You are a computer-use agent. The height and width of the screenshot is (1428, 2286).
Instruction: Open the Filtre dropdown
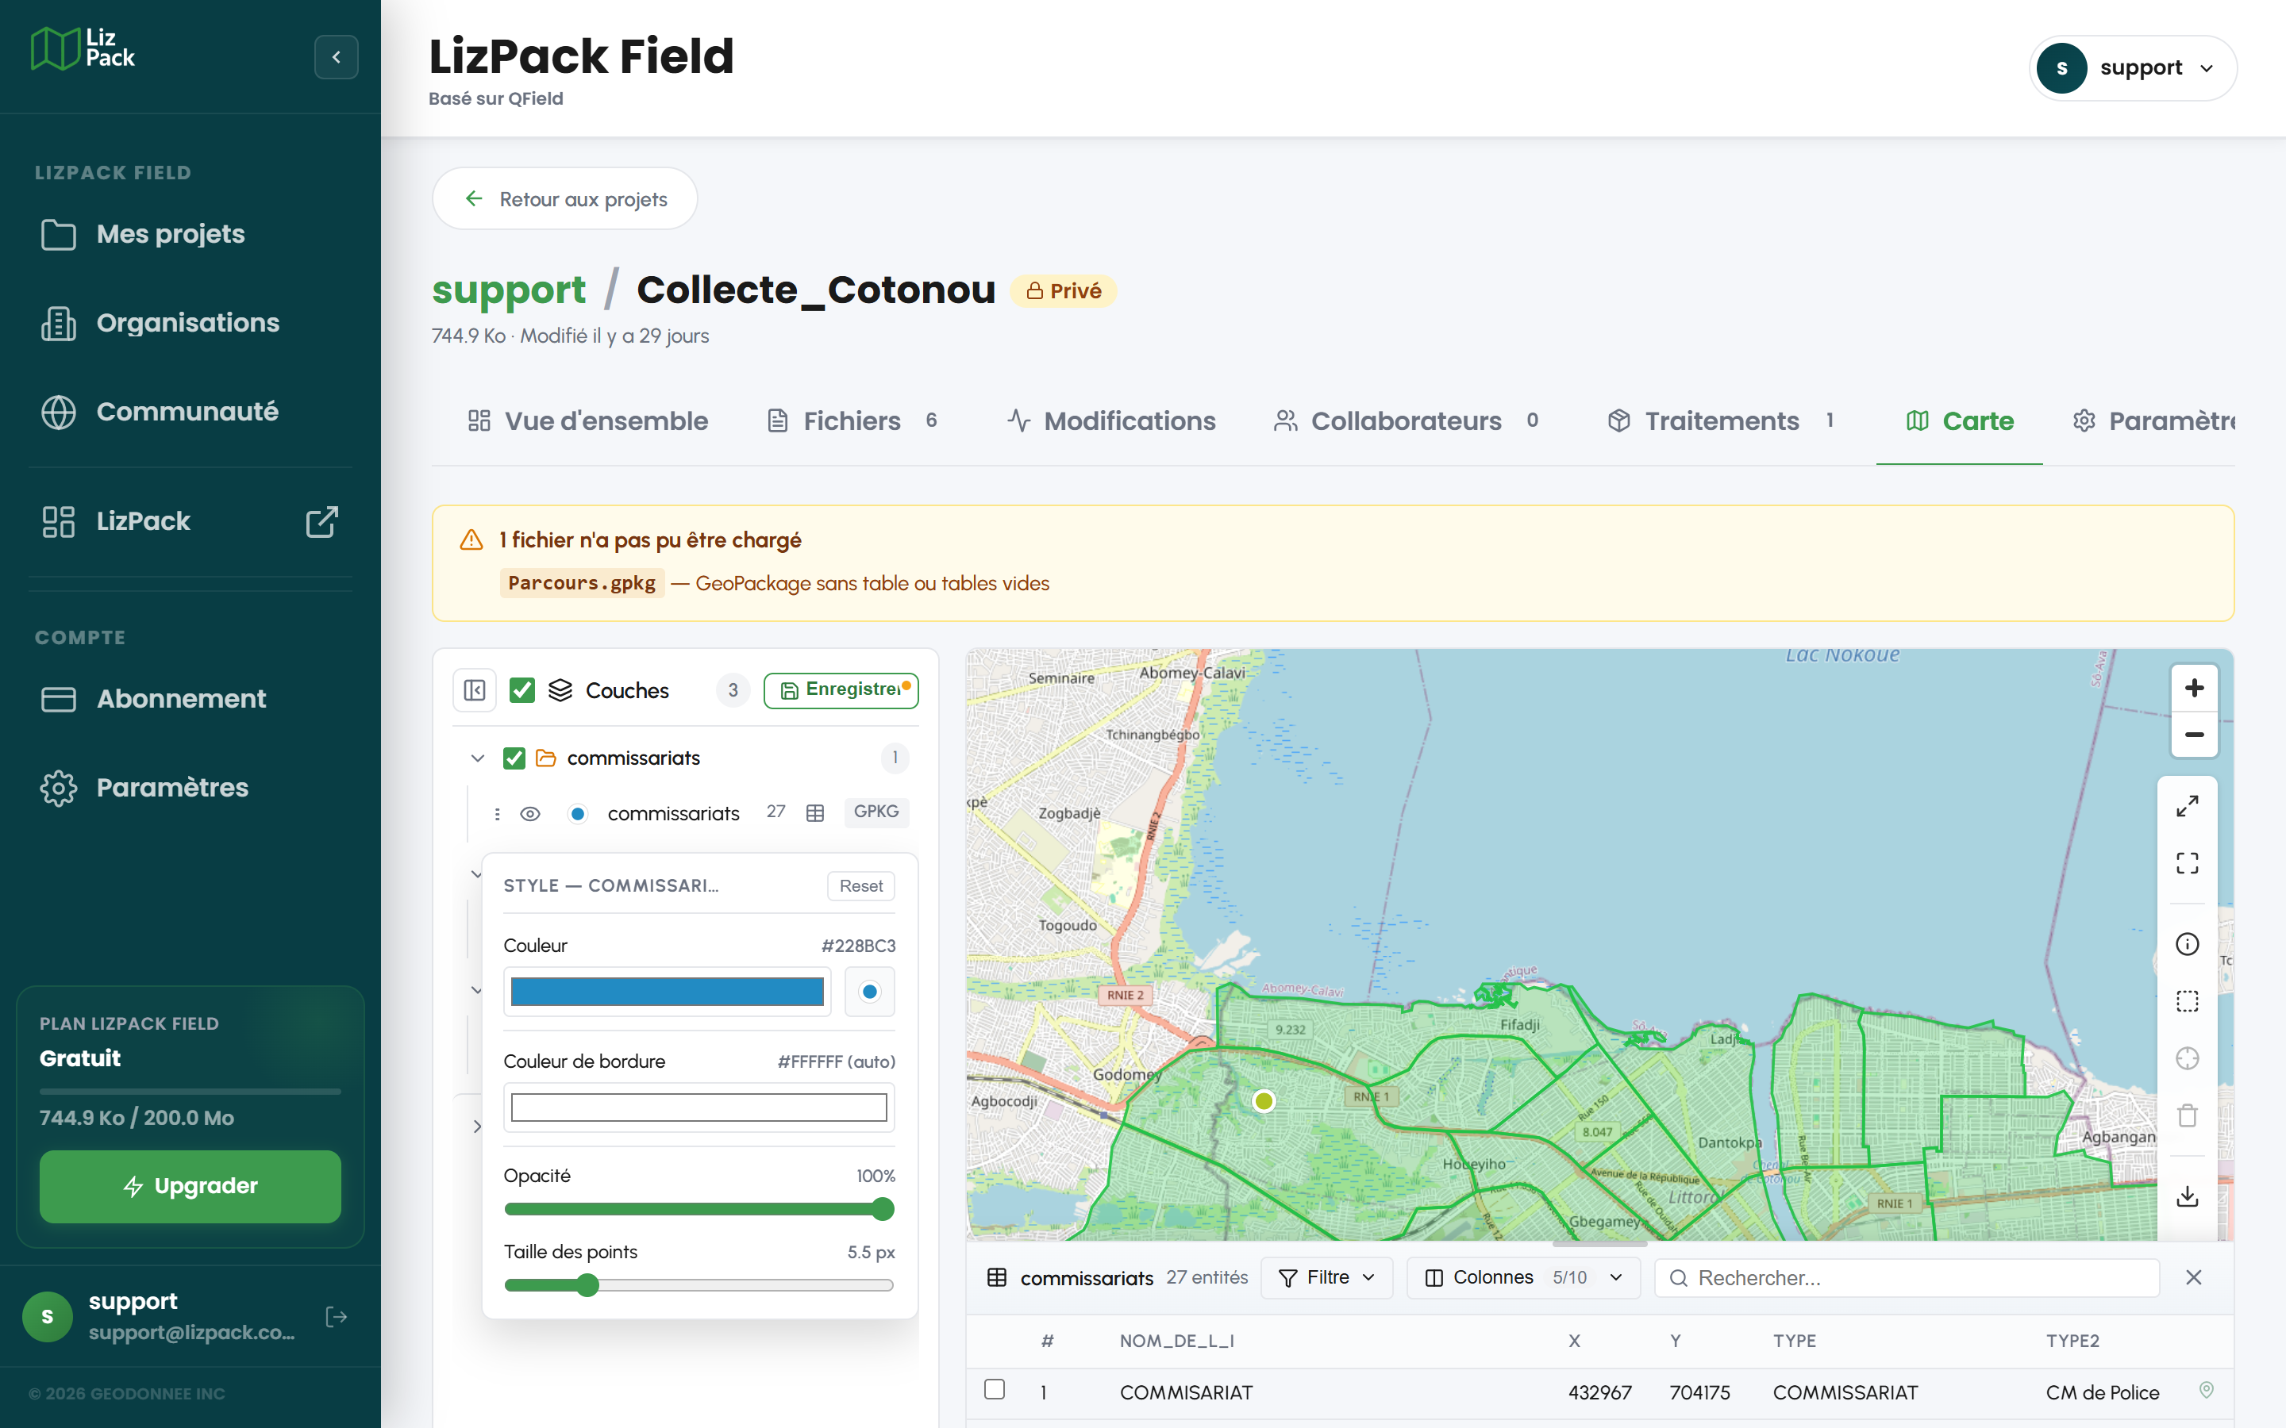click(x=1326, y=1278)
